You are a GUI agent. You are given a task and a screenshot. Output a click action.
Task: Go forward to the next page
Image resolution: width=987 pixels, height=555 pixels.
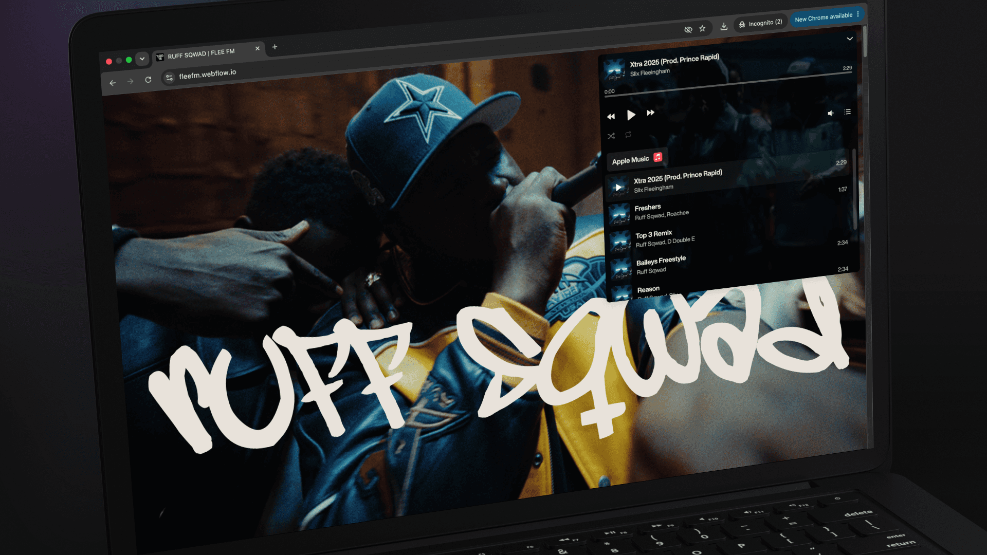click(131, 81)
